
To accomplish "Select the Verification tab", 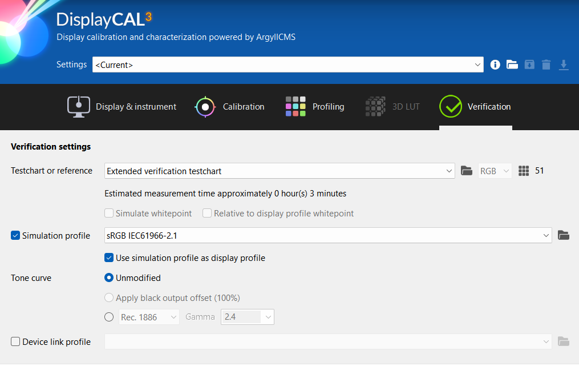I will (475, 107).
